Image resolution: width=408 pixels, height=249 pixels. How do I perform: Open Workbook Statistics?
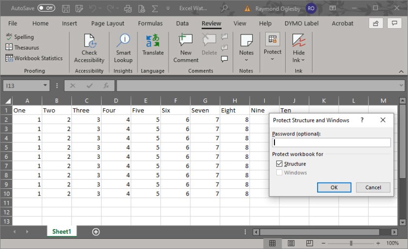tap(34, 58)
